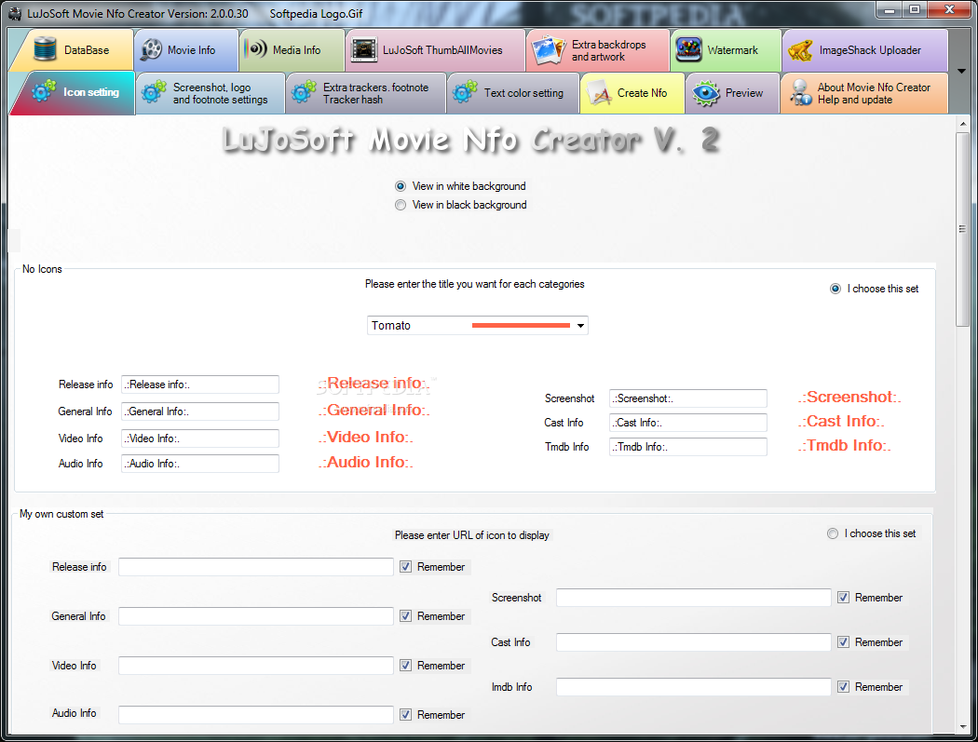Open the Watermark tab
Screen dimensions: 978x742
click(726, 50)
